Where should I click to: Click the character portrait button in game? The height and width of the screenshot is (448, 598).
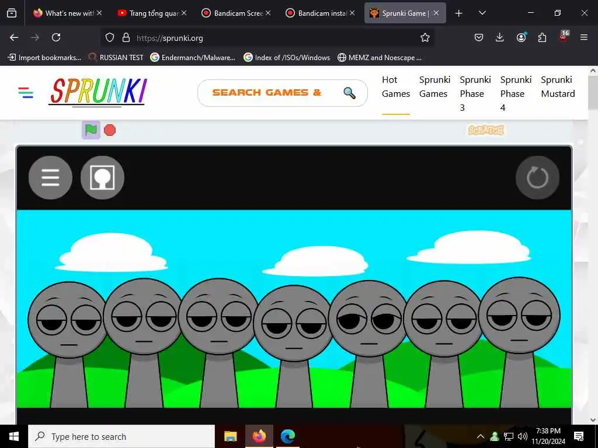tap(102, 177)
